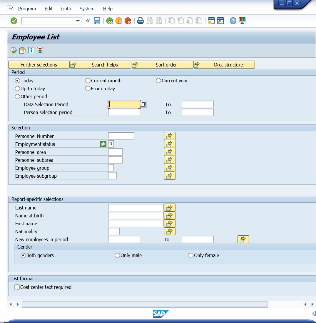Click the Back navigation icon
Viewport: 316px width, 323px height.
tap(109, 21)
